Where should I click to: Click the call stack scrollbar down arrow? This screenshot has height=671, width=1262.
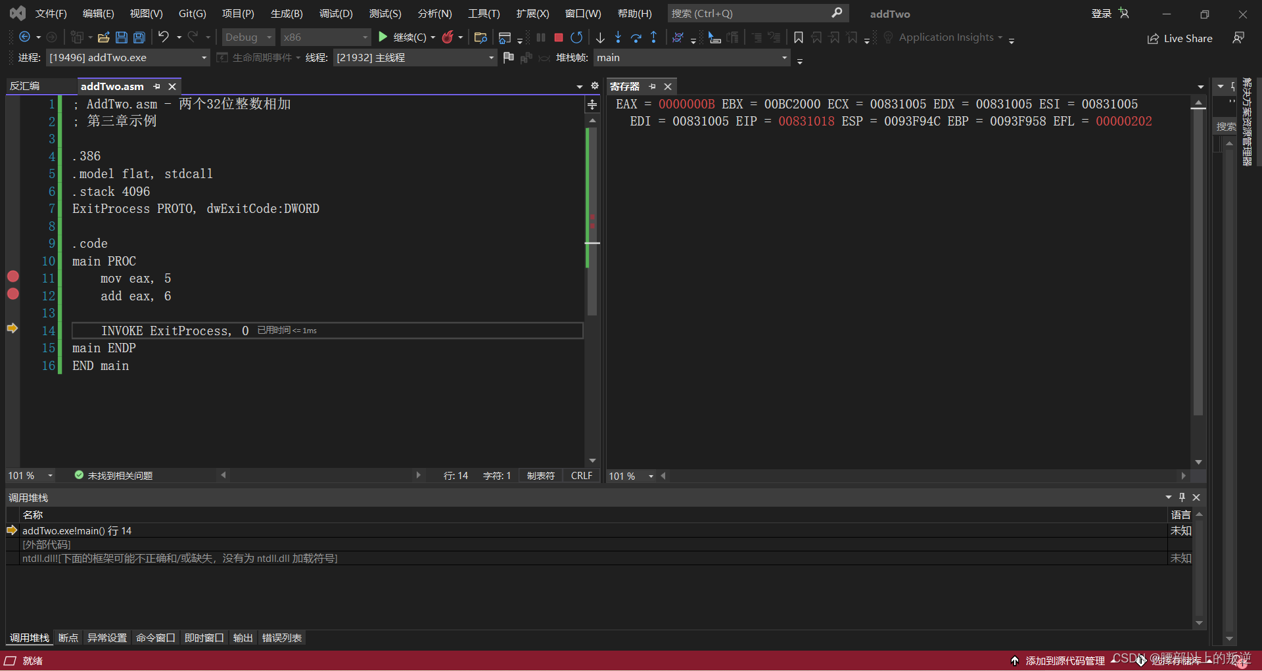(x=1199, y=622)
